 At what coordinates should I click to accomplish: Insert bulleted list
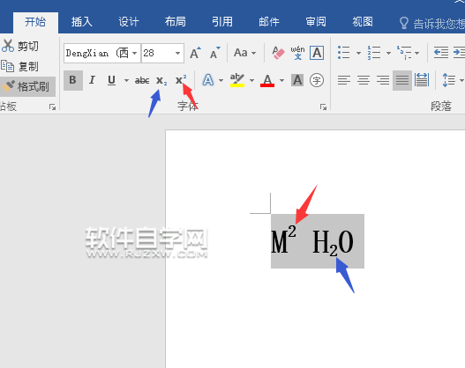click(344, 53)
